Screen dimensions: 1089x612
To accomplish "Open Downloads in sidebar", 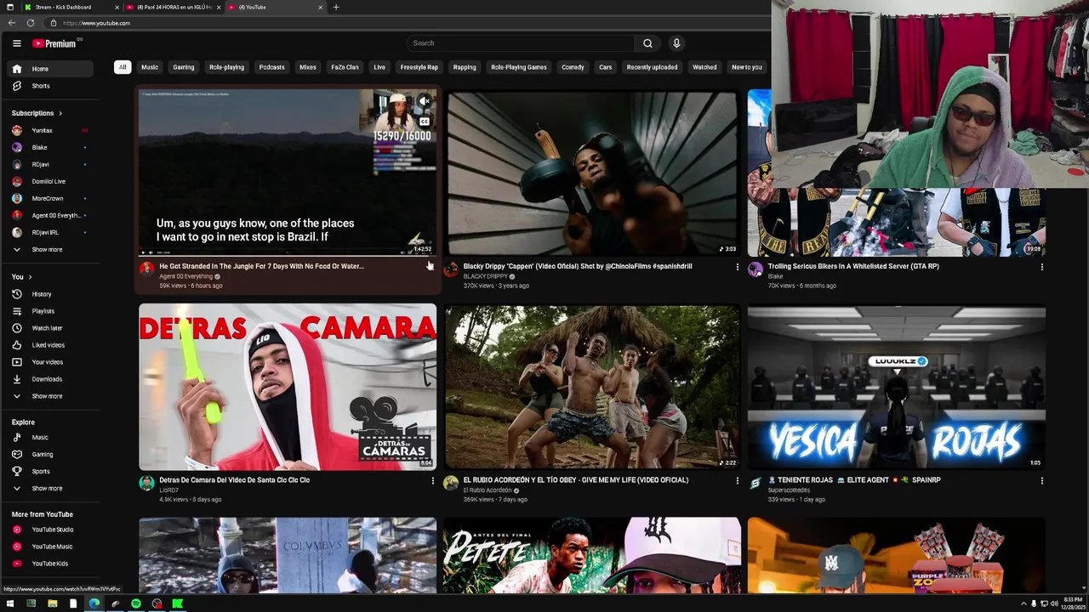I will pyautogui.click(x=51, y=379).
